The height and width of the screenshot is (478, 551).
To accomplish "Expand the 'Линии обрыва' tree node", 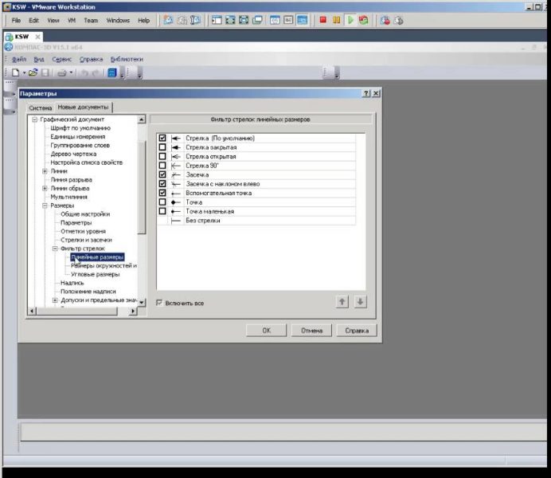I will [x=45, y=188].
